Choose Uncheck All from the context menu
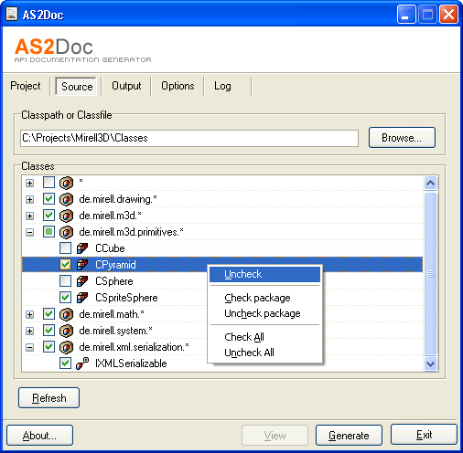This screenshot has width=463, height=453. pyautogui.click(x=264, y=353)
